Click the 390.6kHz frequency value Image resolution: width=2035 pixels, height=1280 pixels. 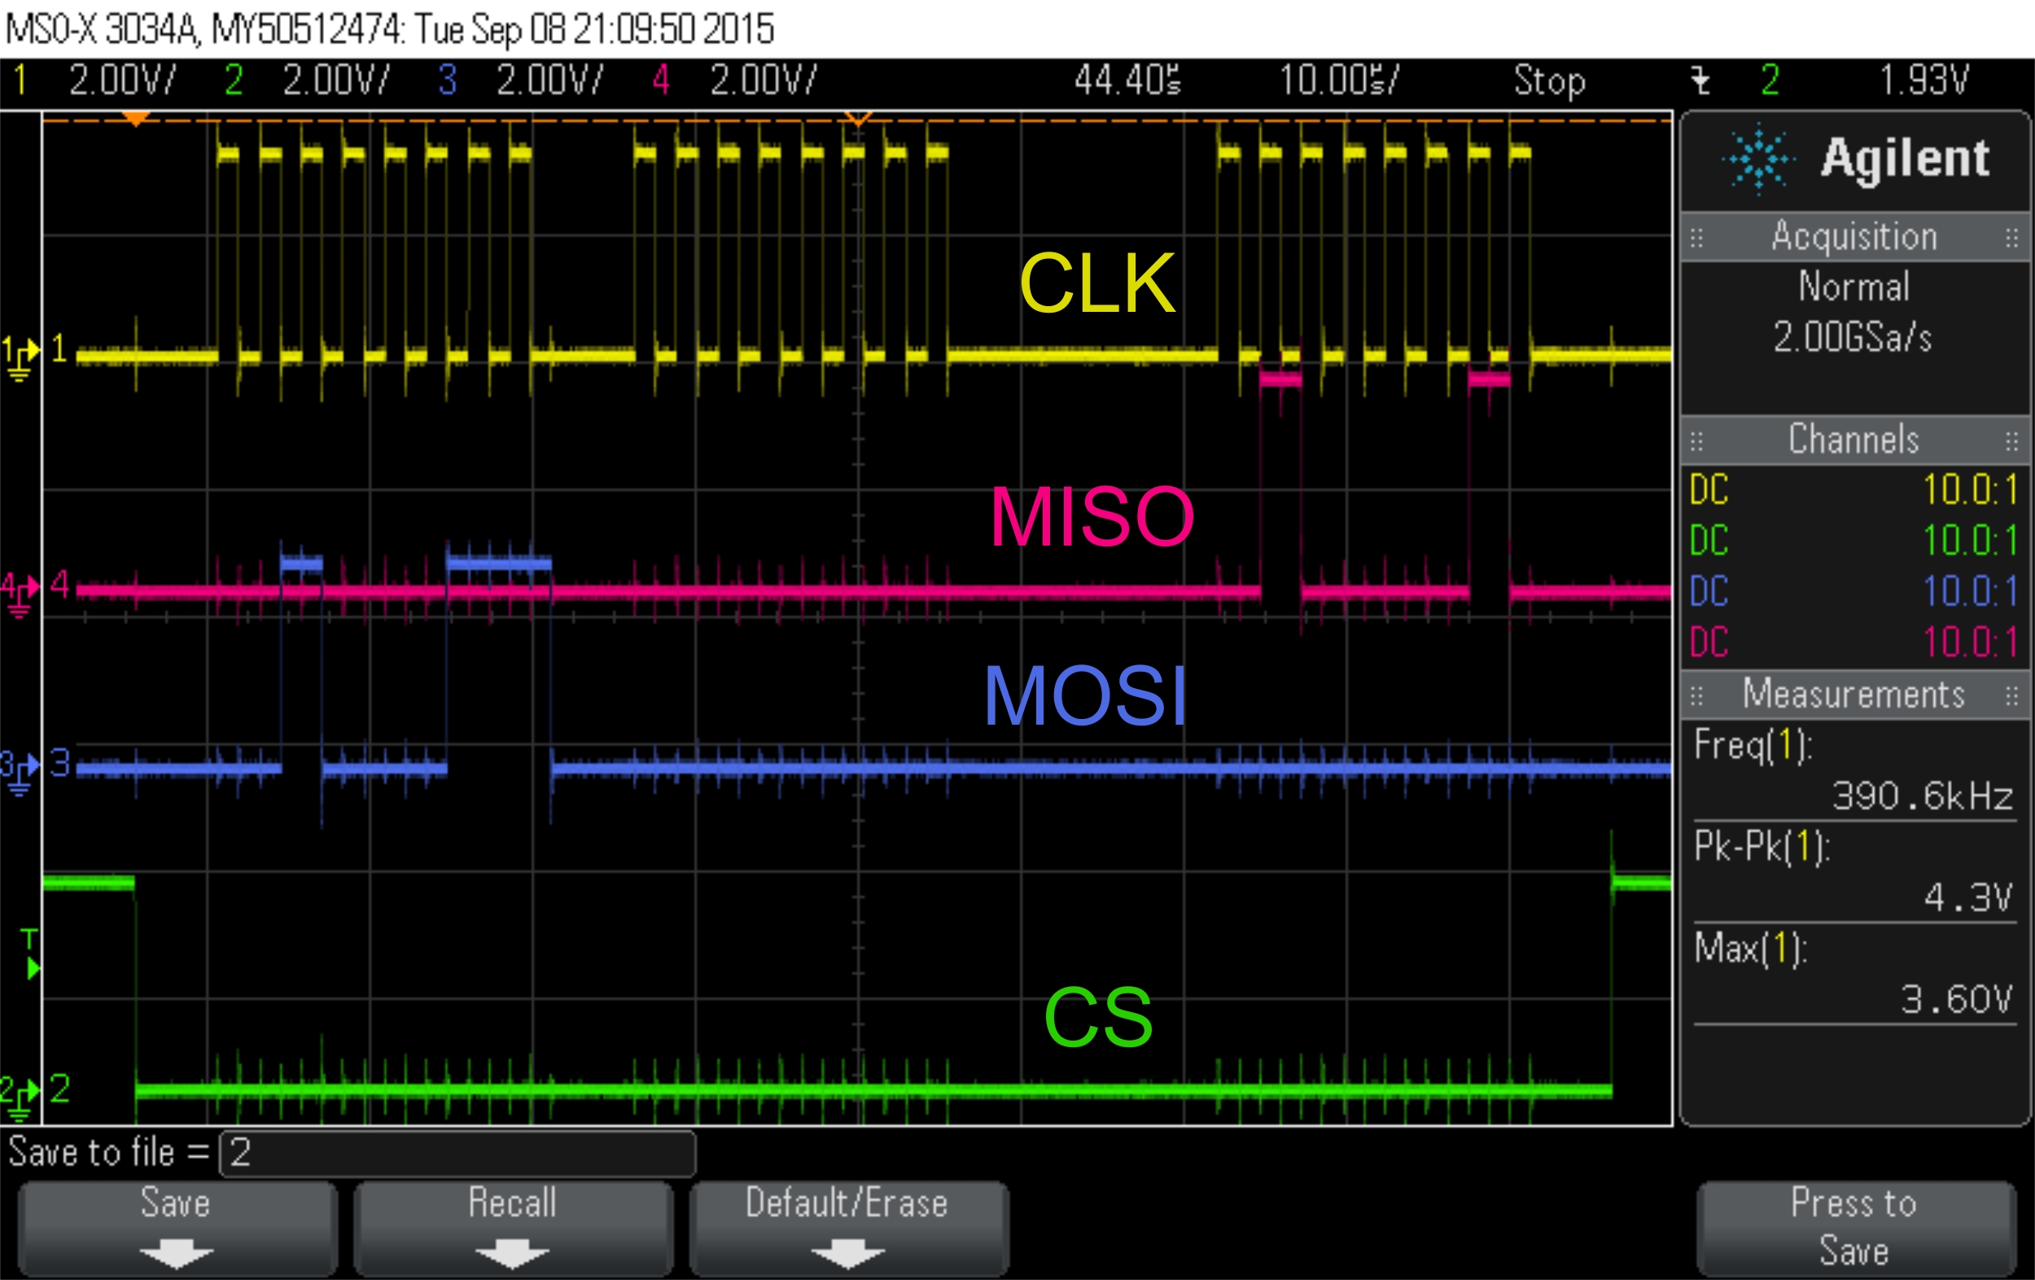(x=1923, y=796)
